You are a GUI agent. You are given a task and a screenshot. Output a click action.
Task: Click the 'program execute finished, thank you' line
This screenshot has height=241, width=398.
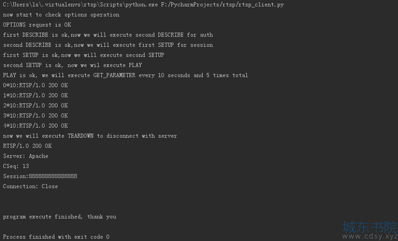(59, 217)
